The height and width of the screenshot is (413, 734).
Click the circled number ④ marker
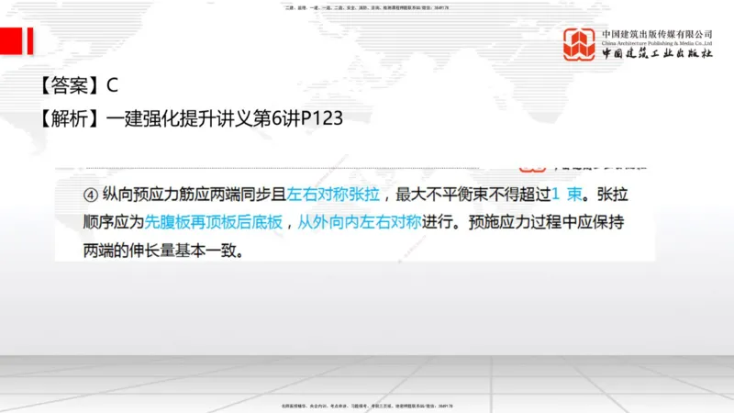(x=90, y=195)
